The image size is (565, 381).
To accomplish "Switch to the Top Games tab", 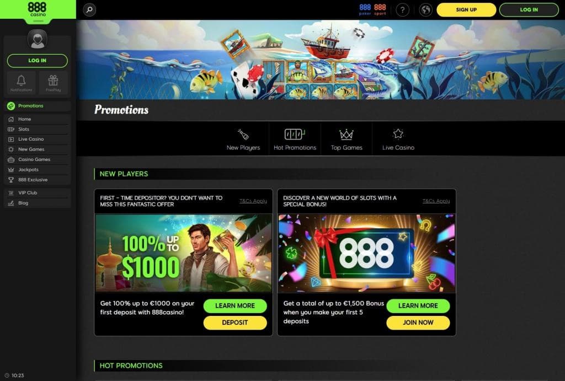I will pos(347,139).
